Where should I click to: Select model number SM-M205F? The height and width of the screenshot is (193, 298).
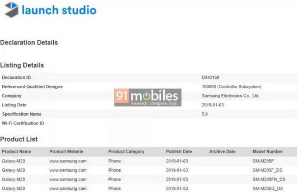pos(263,161)
